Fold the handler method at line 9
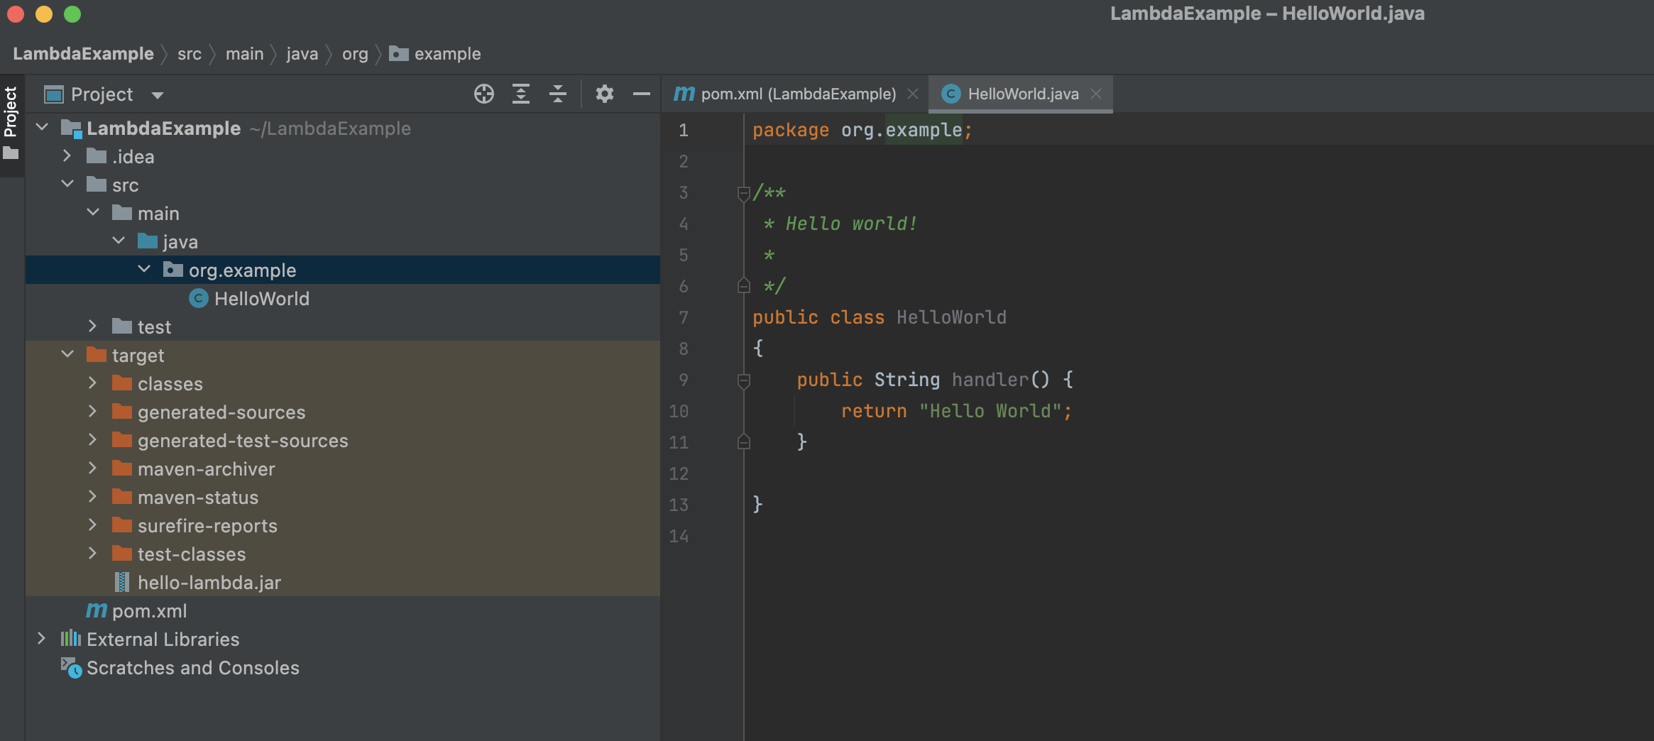1654x741 pixels. pos(744,380)
